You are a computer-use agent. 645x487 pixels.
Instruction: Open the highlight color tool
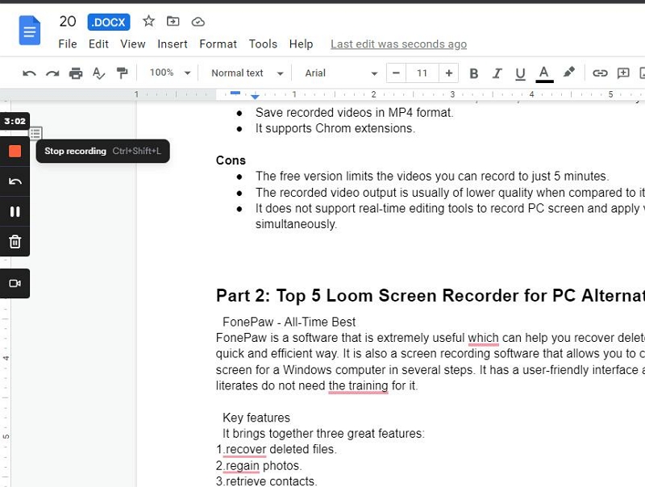click(x=569, y=73)
